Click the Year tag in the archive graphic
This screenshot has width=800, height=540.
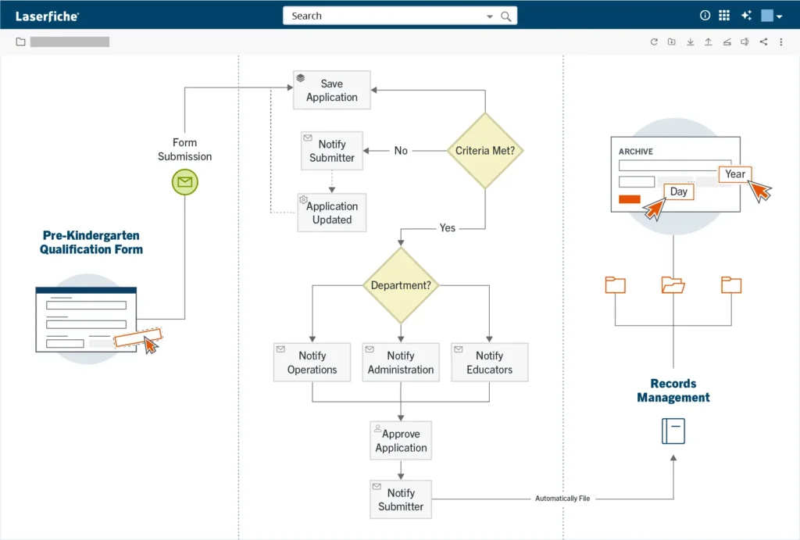pyautogui.click(x=734, y=174)
